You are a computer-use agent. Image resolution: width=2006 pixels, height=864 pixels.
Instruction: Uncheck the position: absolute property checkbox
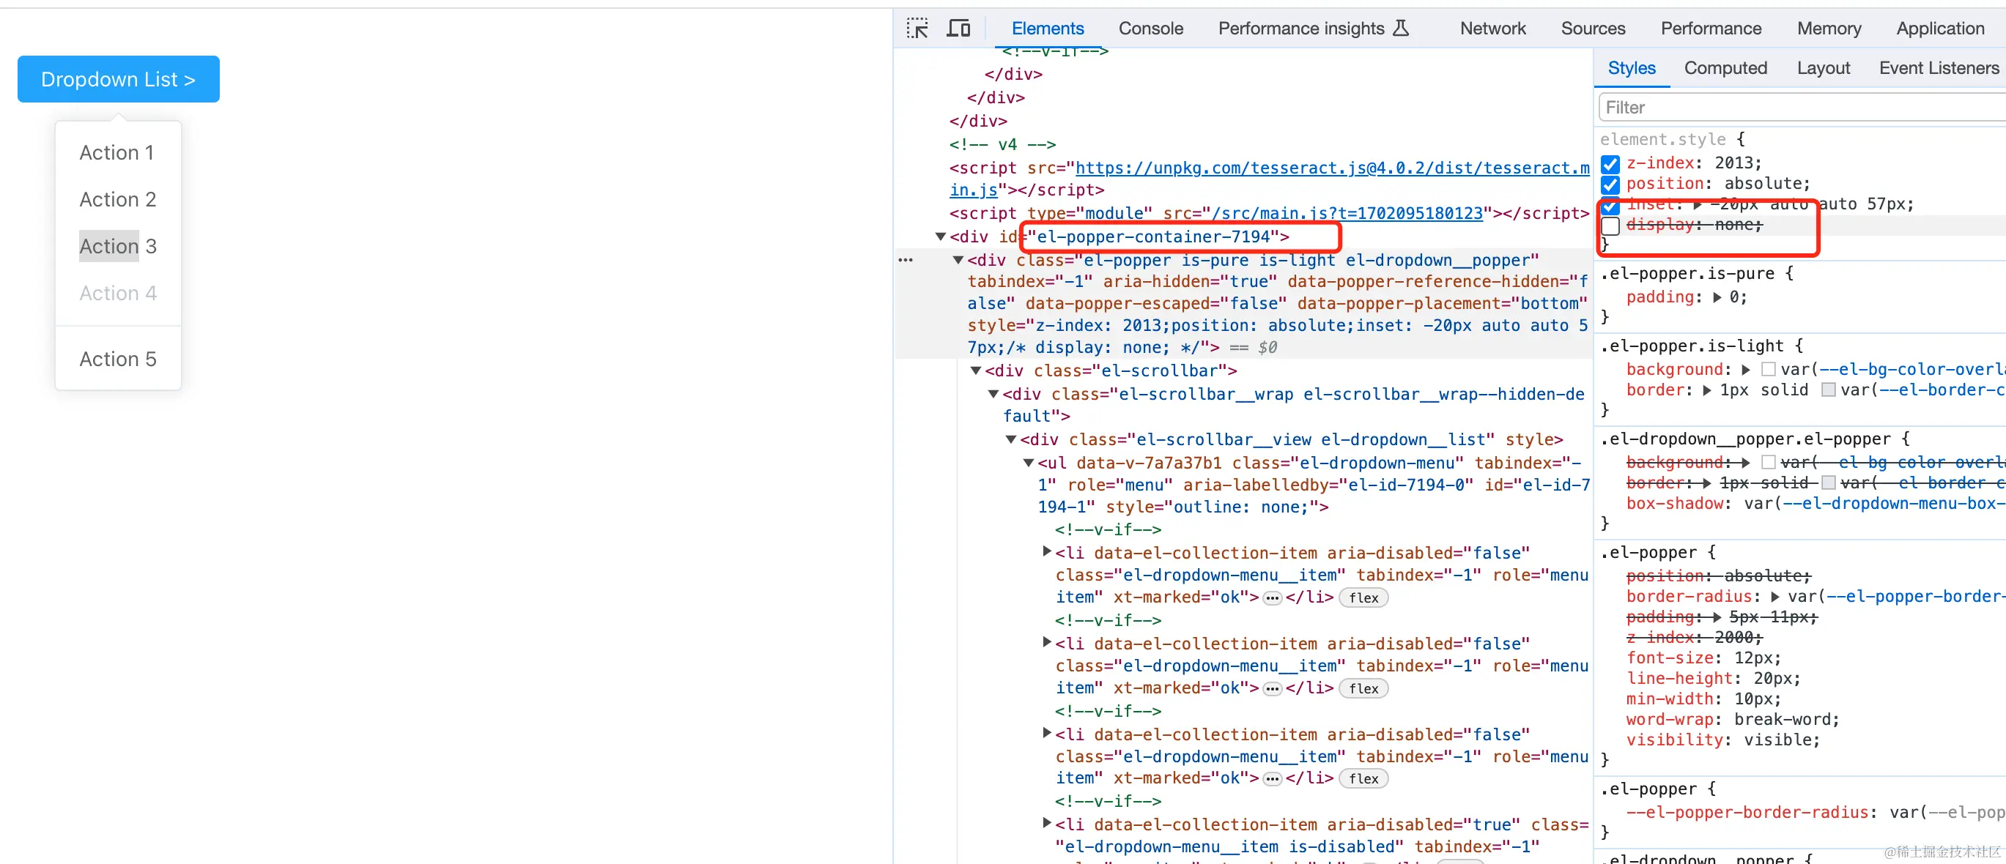click(1610, 185)
